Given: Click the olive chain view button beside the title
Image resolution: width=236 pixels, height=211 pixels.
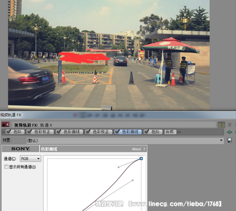Looking at the screenshot, I should [222, 125].
